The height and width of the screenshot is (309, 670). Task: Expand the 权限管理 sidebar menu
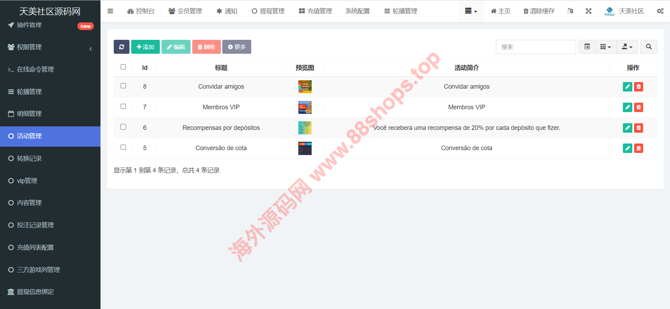pos(50,47)
